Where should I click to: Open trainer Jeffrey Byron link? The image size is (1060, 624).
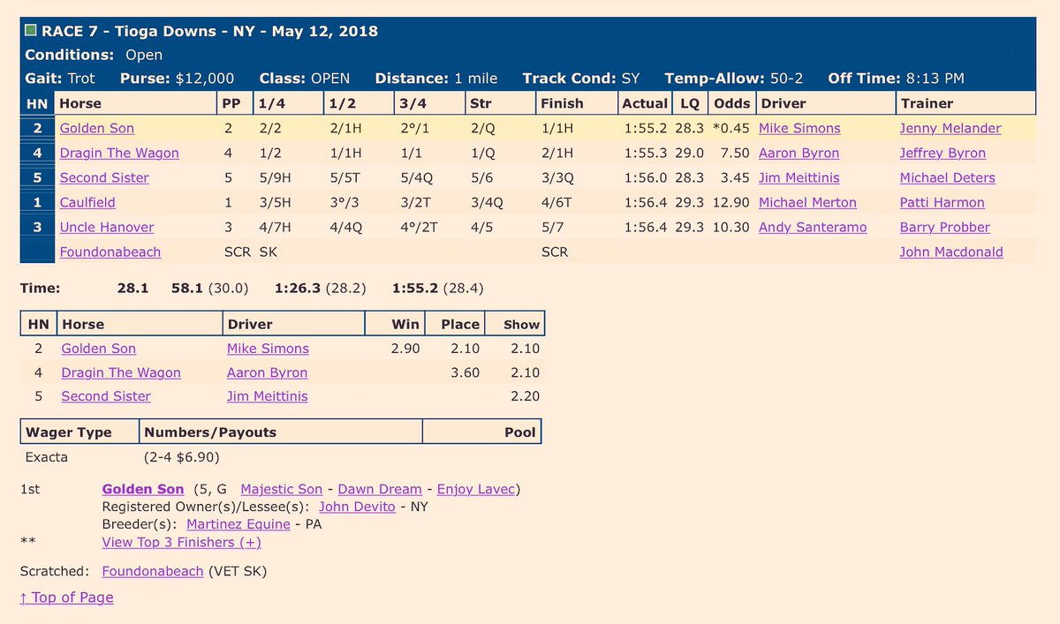click(943, 153)
